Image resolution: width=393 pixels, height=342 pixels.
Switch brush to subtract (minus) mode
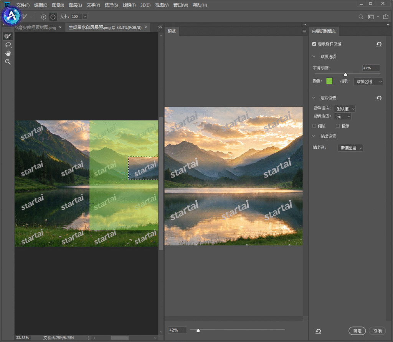point(53,17)
